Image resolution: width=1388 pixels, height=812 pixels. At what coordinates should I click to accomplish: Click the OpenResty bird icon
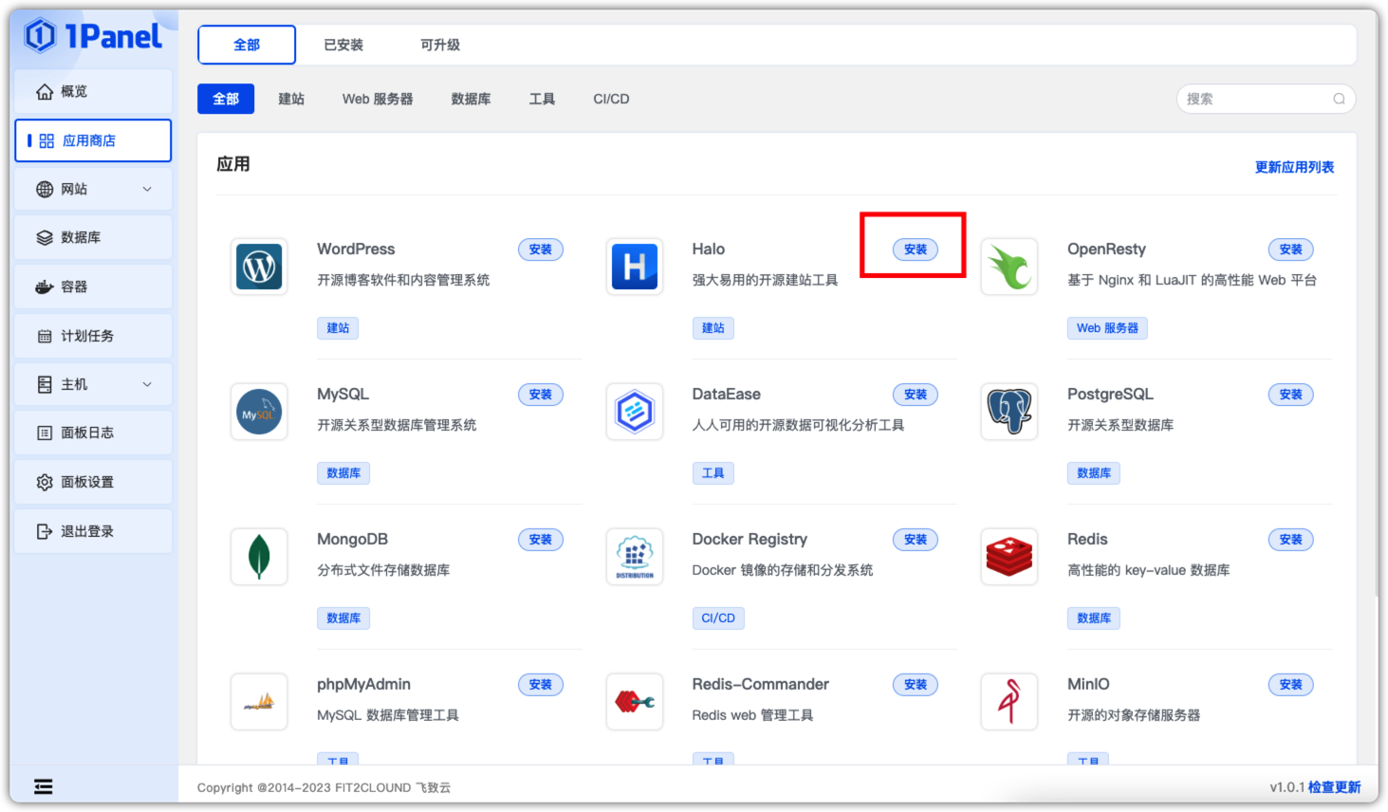[1009, 267]
